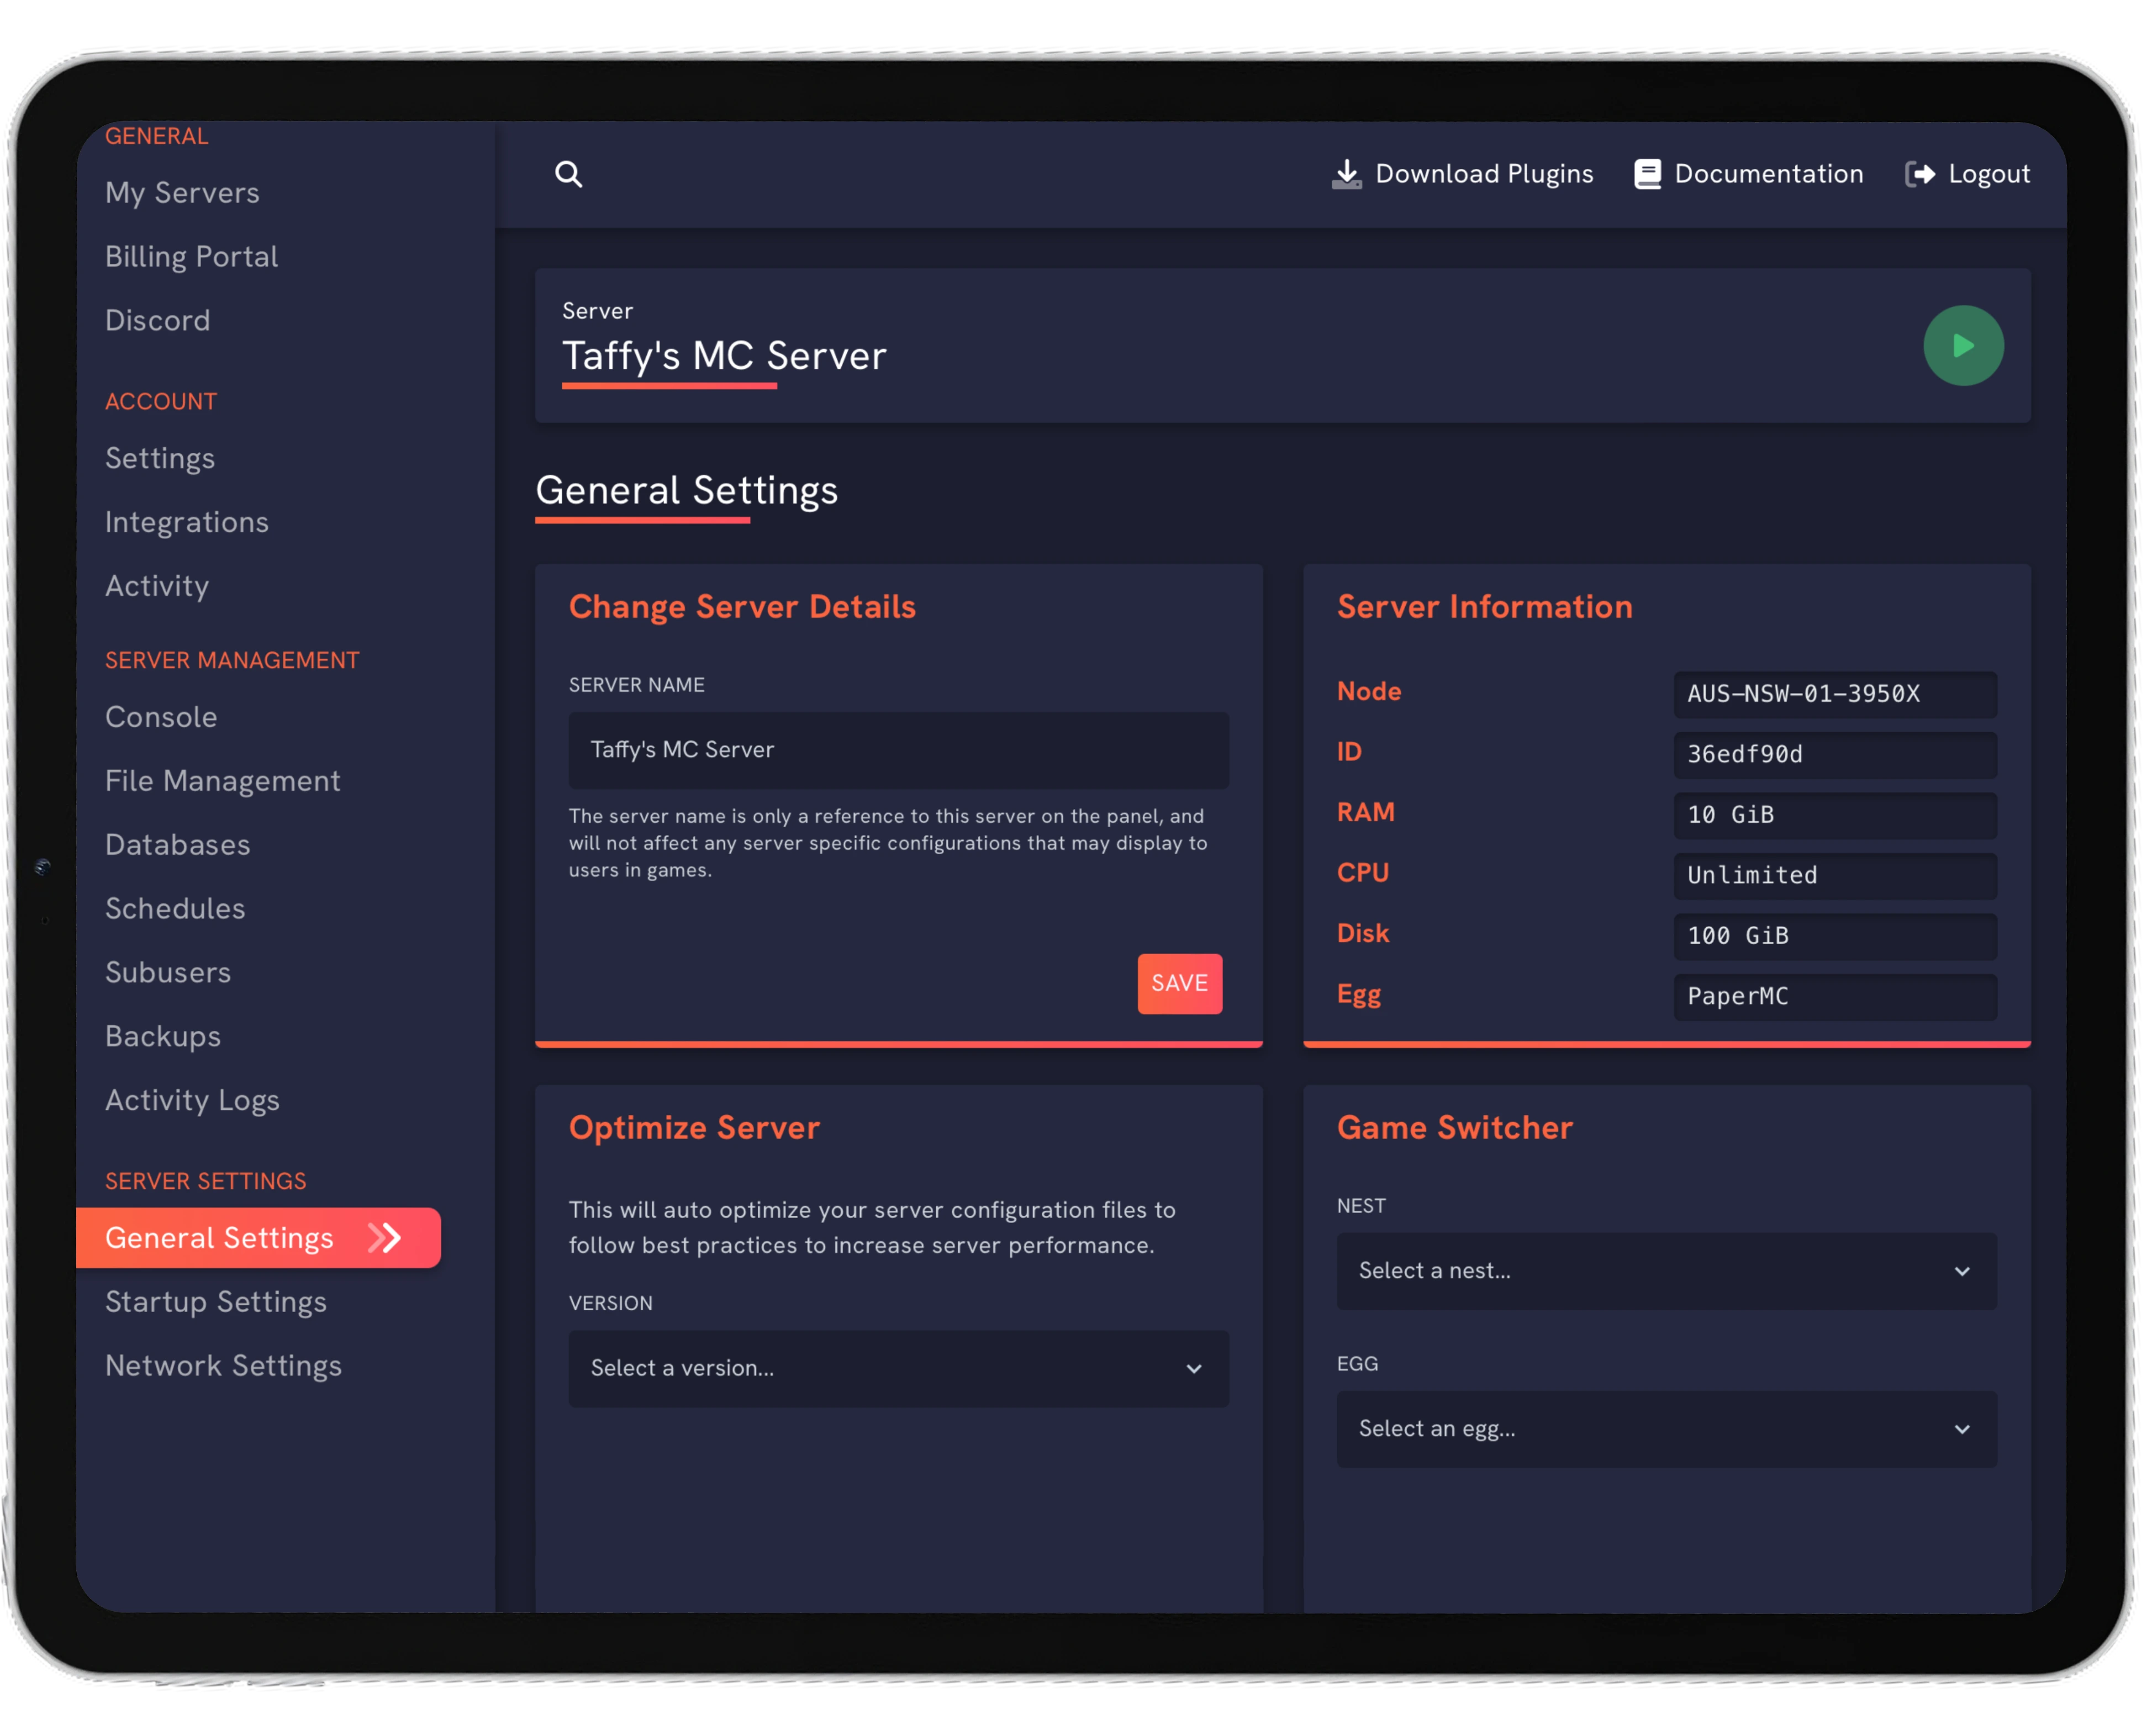Image resolution: width=2152 pixels, height=1736 pixels.
Task: Click the Node value AUS-NSW-01-3950X
Action: pos(1835,694)
